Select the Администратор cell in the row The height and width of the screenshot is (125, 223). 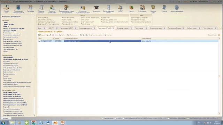[180, 41]
